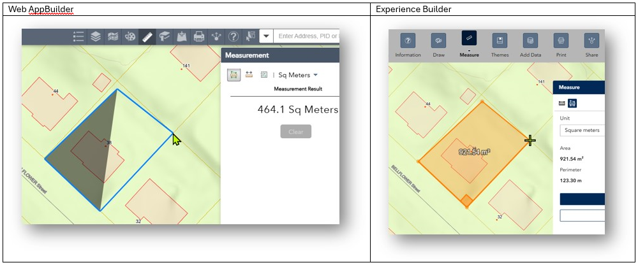Image resolution: width=638 pixels, height=265 pixels.
Task: Expand the search source dropdown arrow
Action: click(266, 36)
